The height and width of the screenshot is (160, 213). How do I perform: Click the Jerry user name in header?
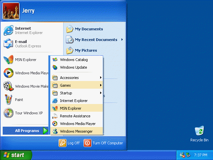click(28, 11)
